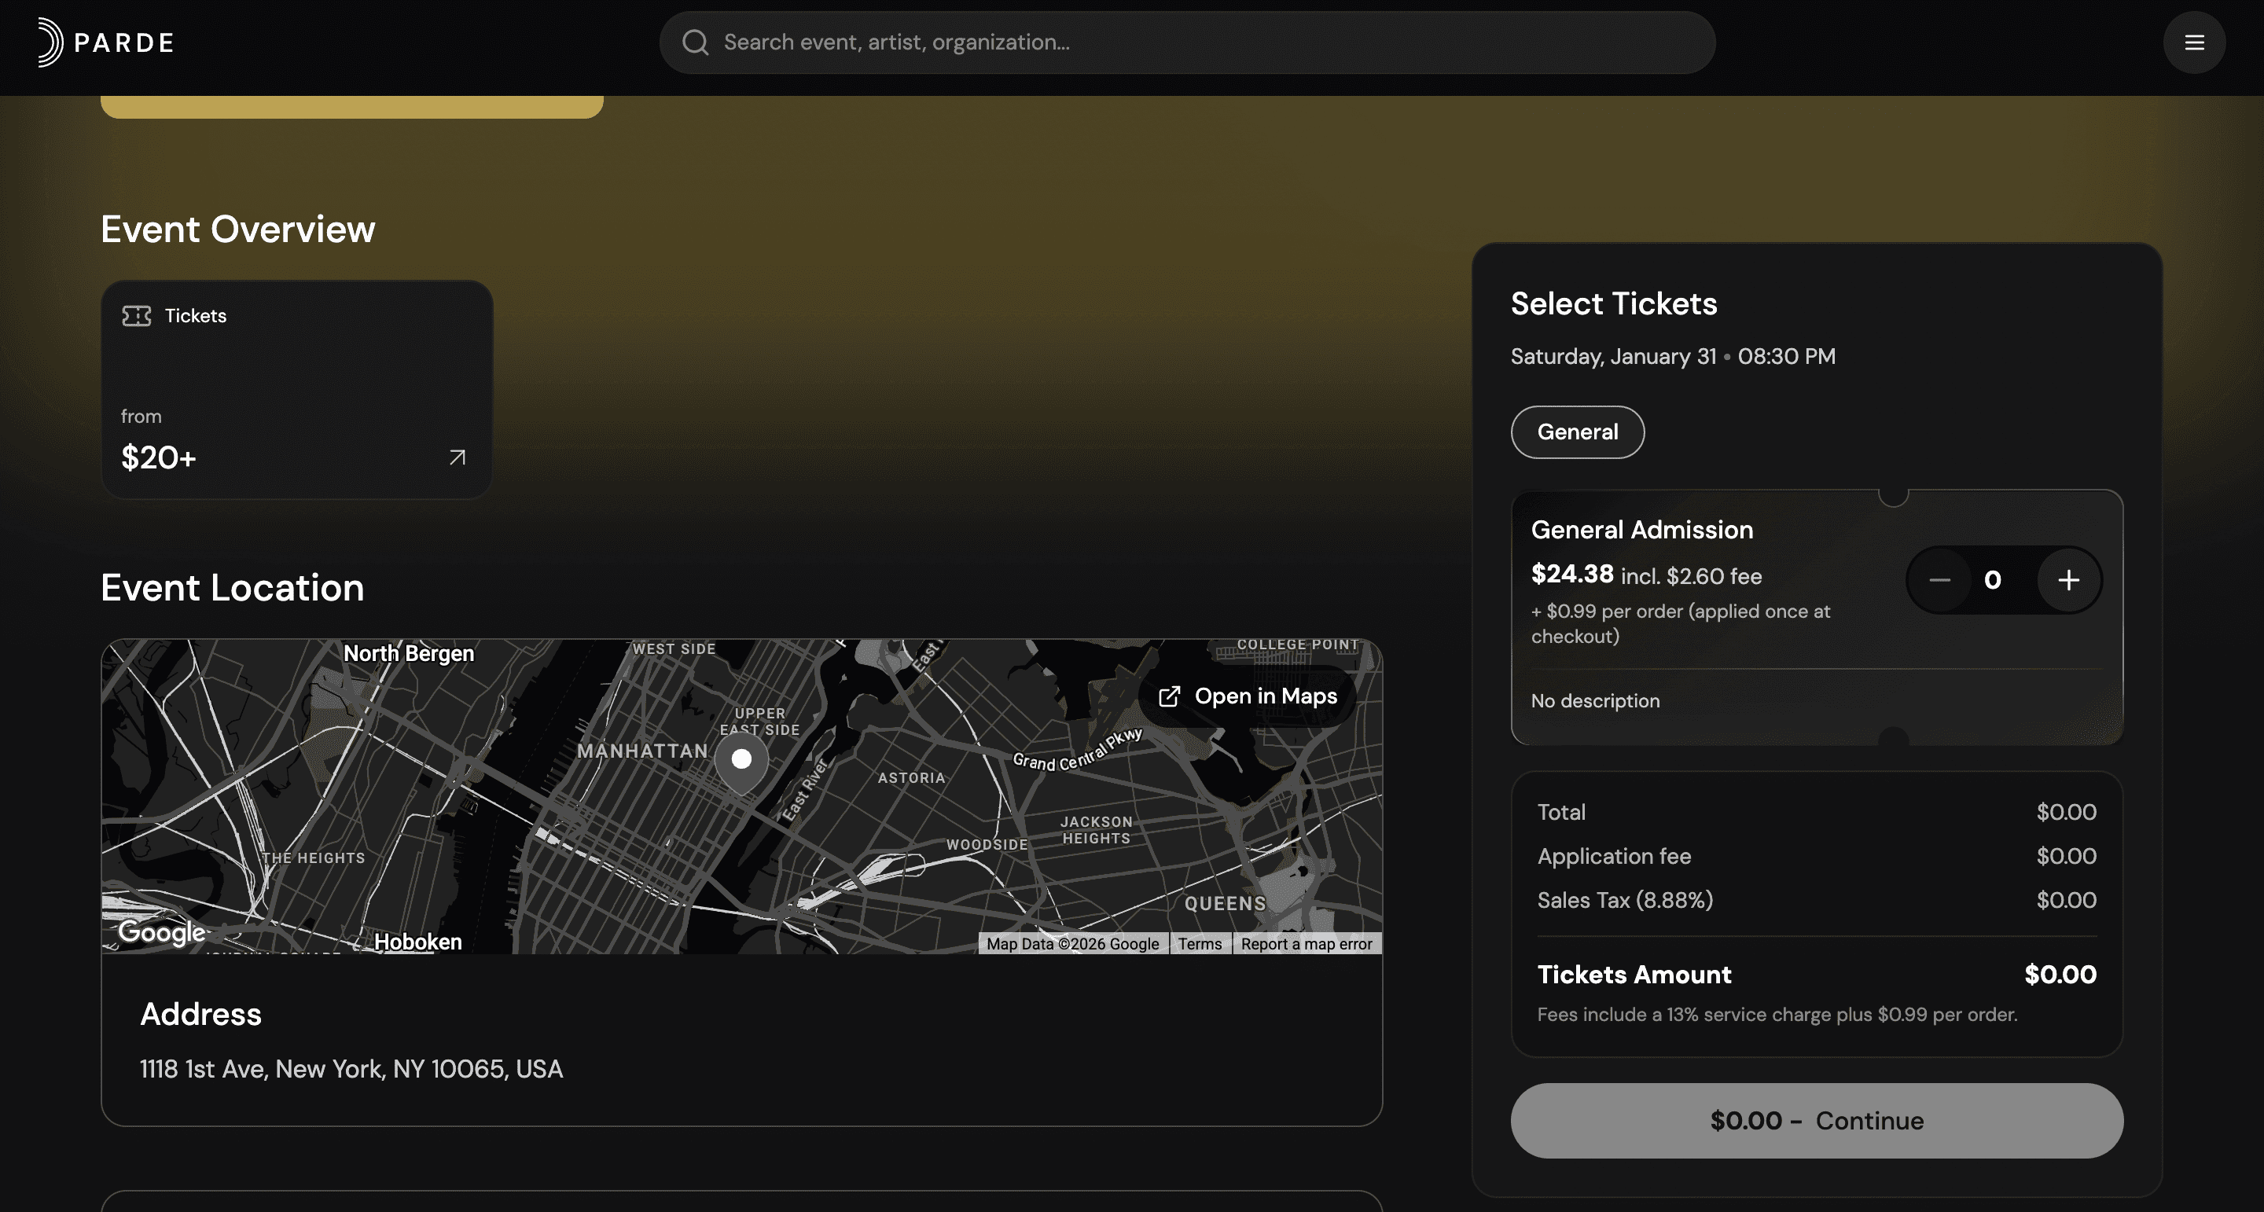This screenshot has height=1212, width=2264.
Task: Open the map Terms link
Action: coord(1199,944)
